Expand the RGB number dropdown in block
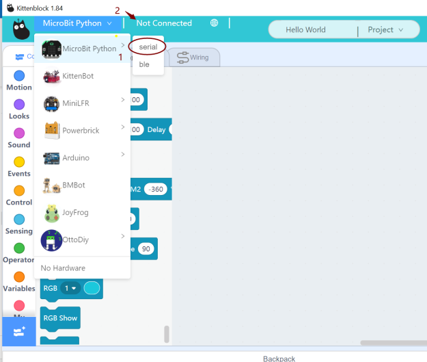Image resolution: width=427 pixels, height=362 pixels. click(70, 289)
